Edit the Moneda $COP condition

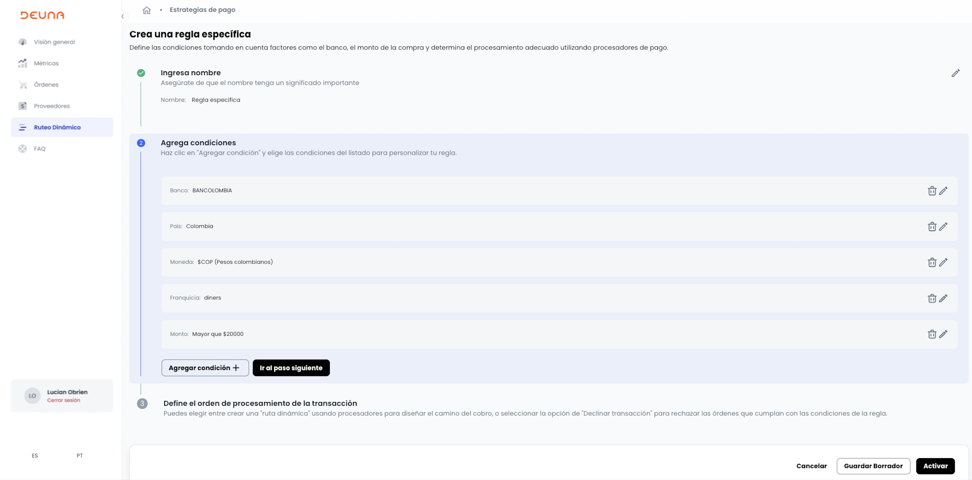pos(943,262)
